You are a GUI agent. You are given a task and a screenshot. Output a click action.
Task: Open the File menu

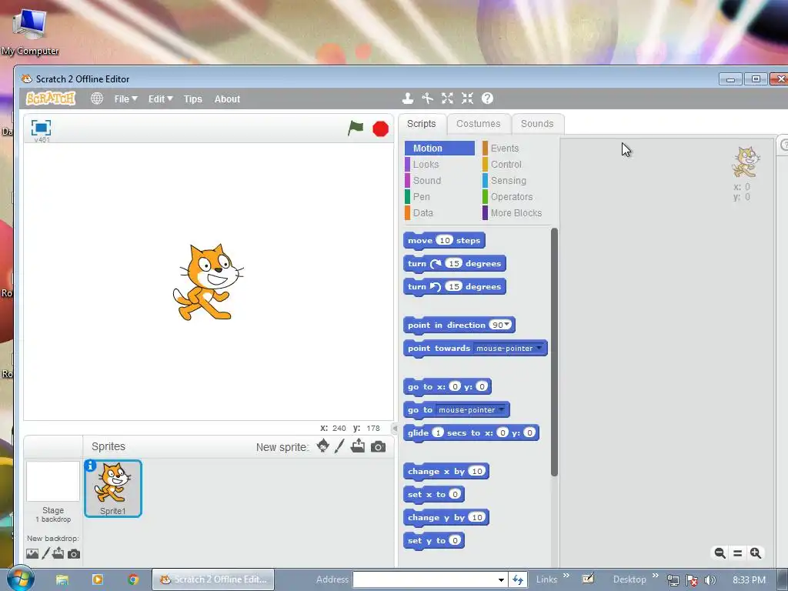click(x=125, y=99)
